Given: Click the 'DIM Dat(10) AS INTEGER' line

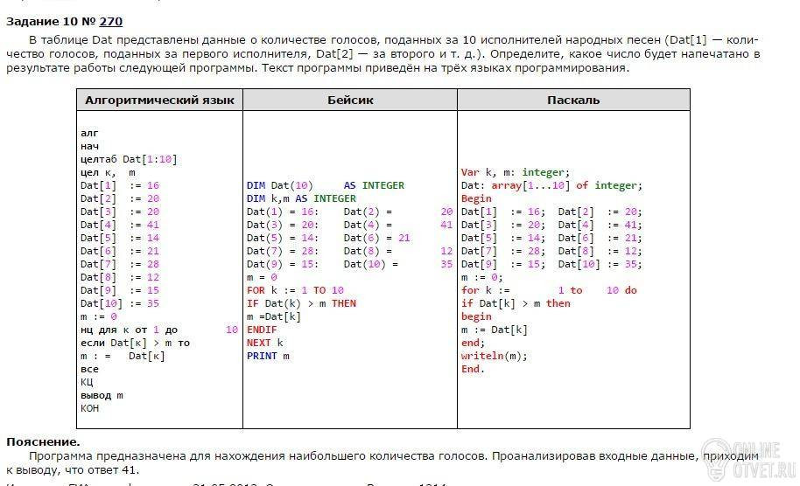Looking at the screenshot, I should (325, 185).
